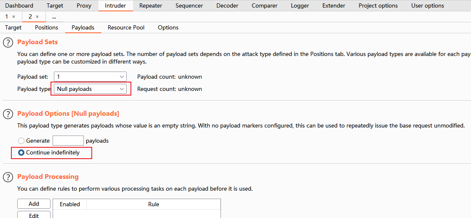Switch to the Positions sub-tab

coord(47,28)
